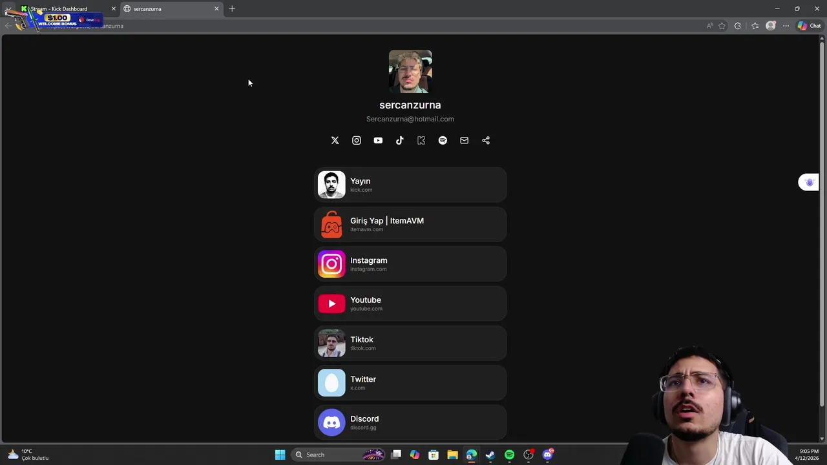Open the browser profile avatar
Image resolution: width=827 pixels, height=465 pixels.
770,26
